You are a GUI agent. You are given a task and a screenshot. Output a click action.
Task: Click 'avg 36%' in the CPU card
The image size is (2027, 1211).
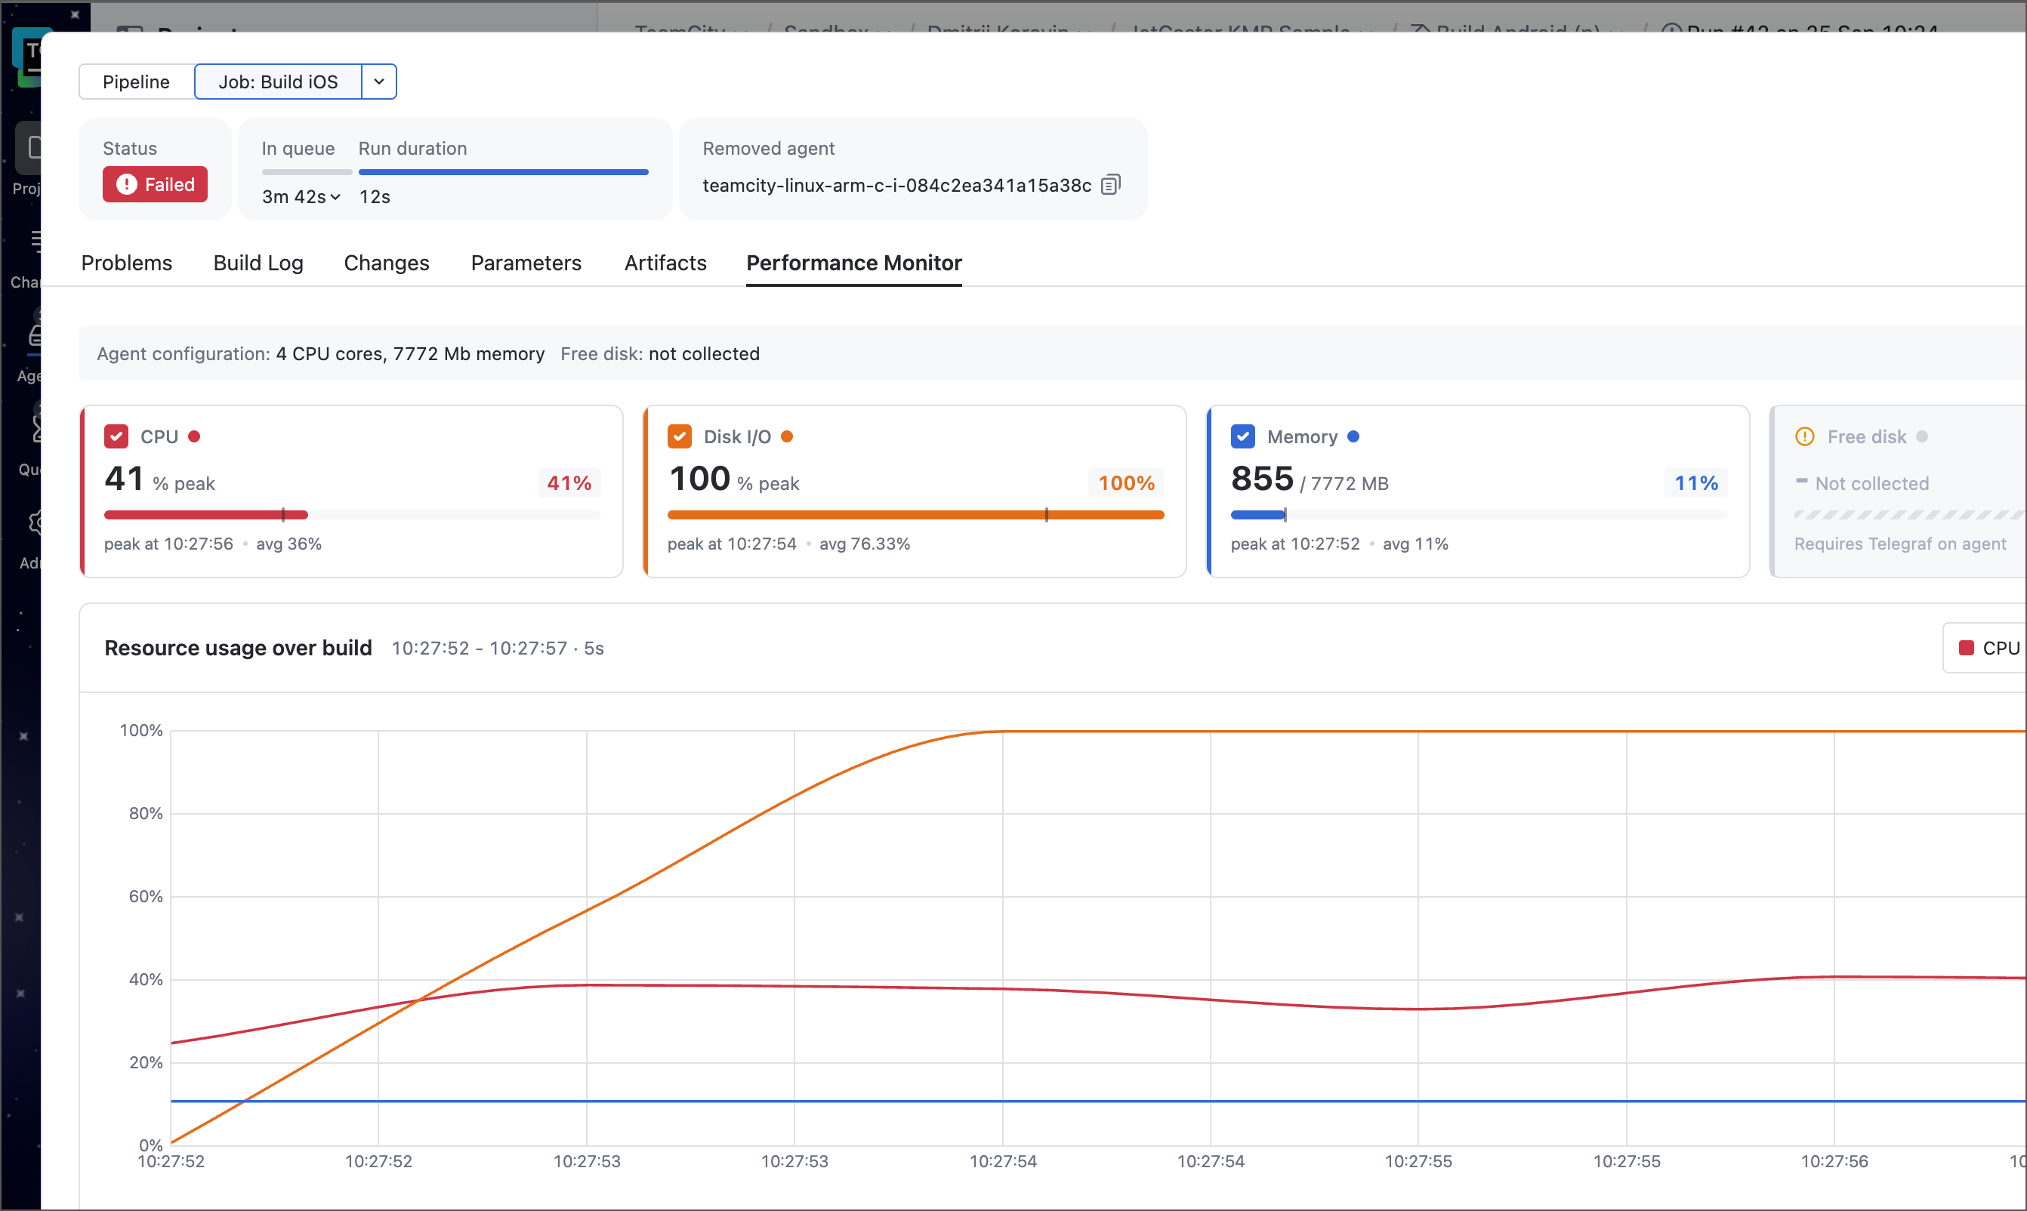tap(289, 544)
